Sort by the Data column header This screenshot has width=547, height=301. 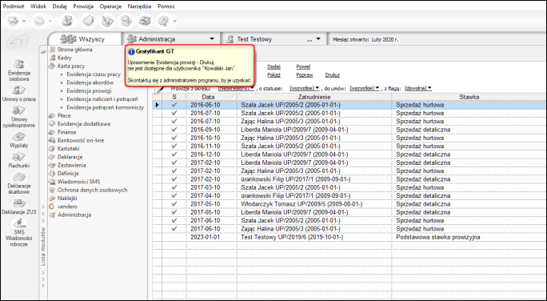tap(211, 97)
